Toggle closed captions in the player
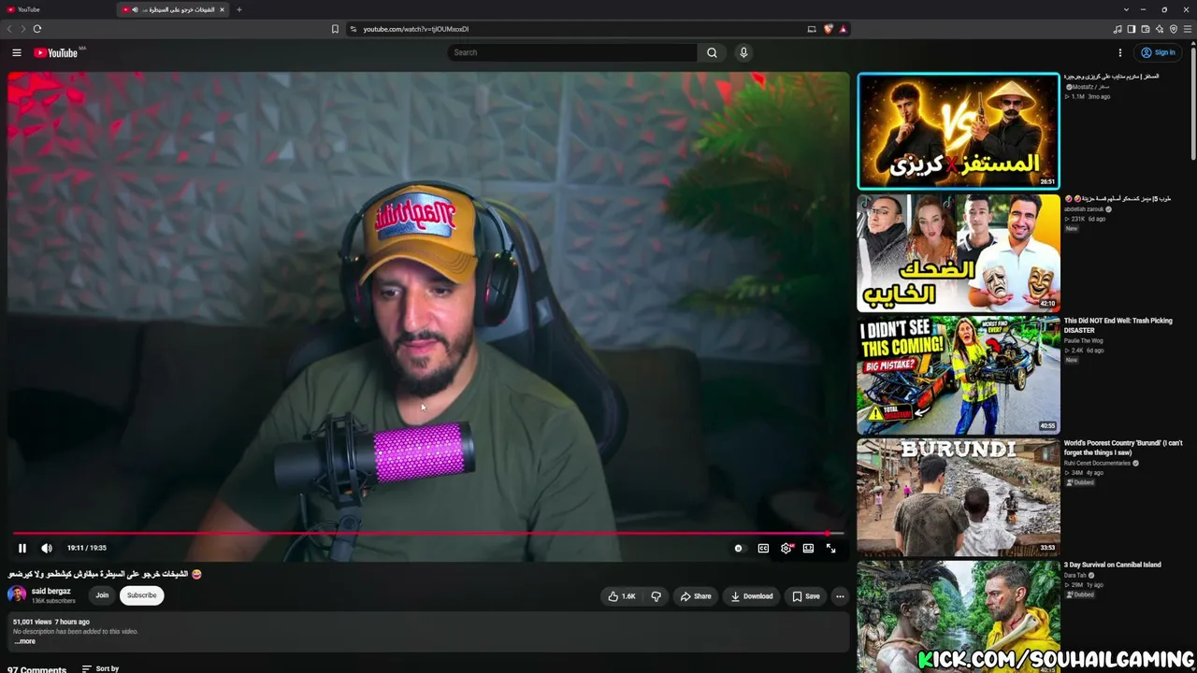This screenshot has height=673, width=1197. pos(763,548)
